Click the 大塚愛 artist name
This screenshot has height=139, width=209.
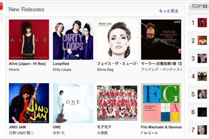(102, 133)
